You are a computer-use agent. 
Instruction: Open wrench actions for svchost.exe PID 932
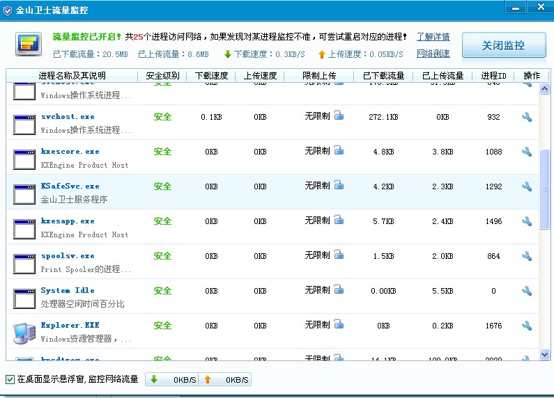click(527, 117)
